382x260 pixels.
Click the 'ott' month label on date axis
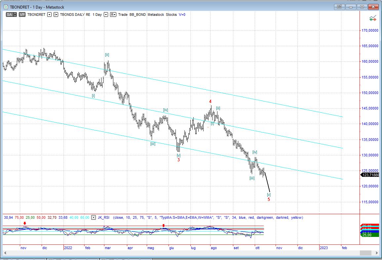[257, 248]
